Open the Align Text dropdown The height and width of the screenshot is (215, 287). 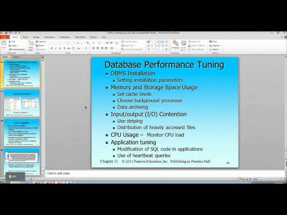[x=128, y=46]
